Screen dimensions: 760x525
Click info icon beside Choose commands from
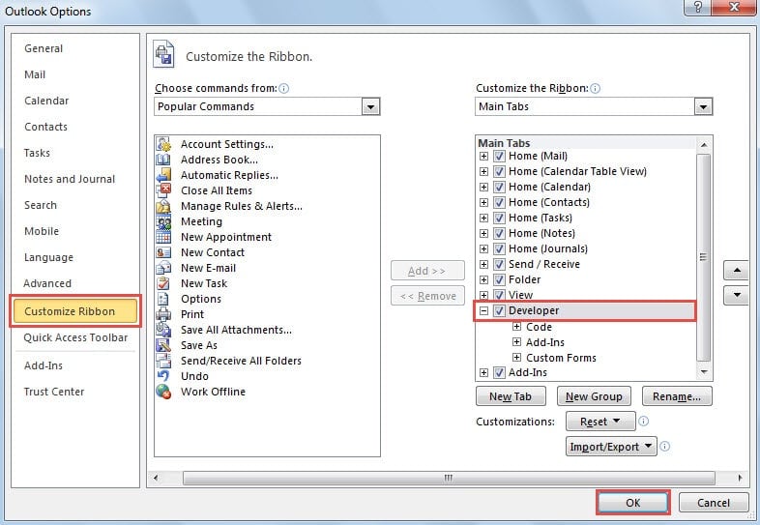(x=284, y=88)
